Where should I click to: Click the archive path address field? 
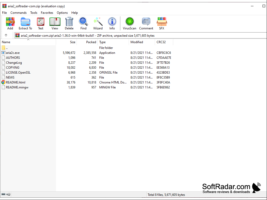click(x=141, y=36)
